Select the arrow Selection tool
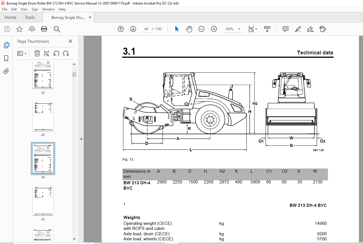Viewport: 363px width, 244px height. 177,29
